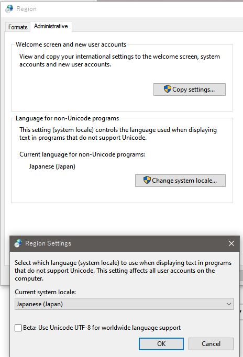Click the shield icon on Copy settings

[x=168, y=89]
